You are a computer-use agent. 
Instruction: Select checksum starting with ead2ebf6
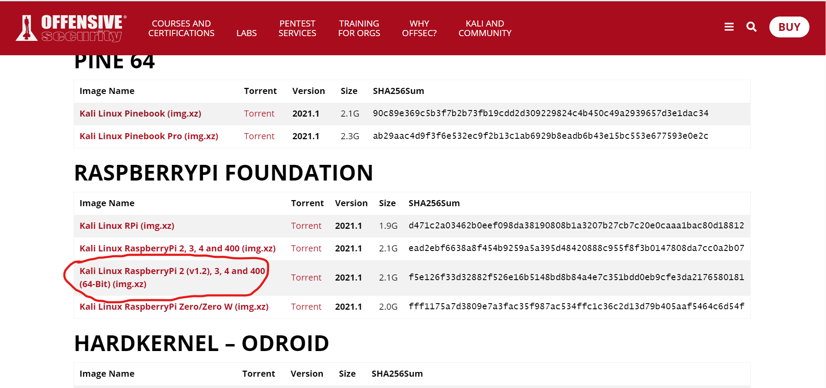pos(577,248)
